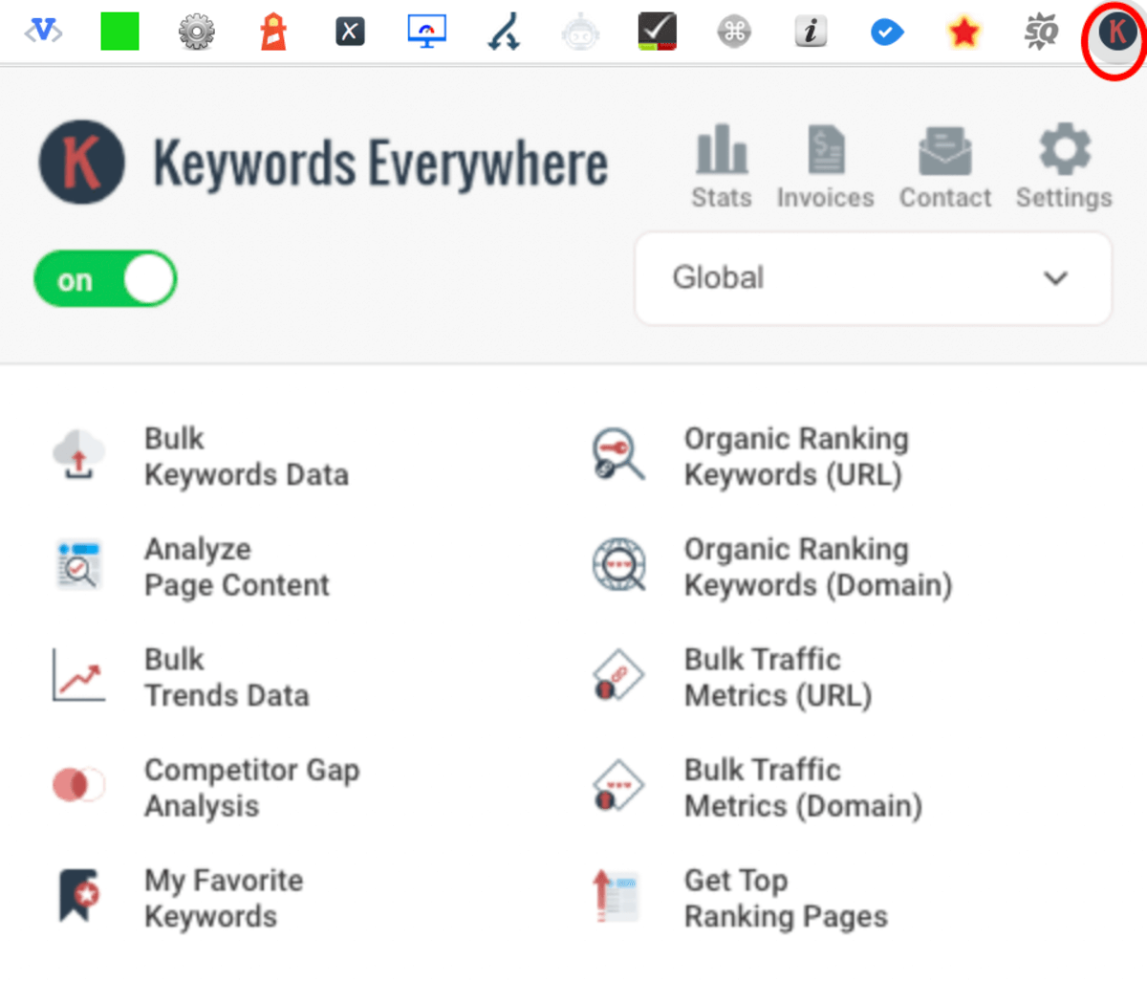Image resolution: width=1147 pixels, height=982 pixels.
Task: Launch Competitor Gap Analysis
Action: pyautogui.click(x=251, y=787)
